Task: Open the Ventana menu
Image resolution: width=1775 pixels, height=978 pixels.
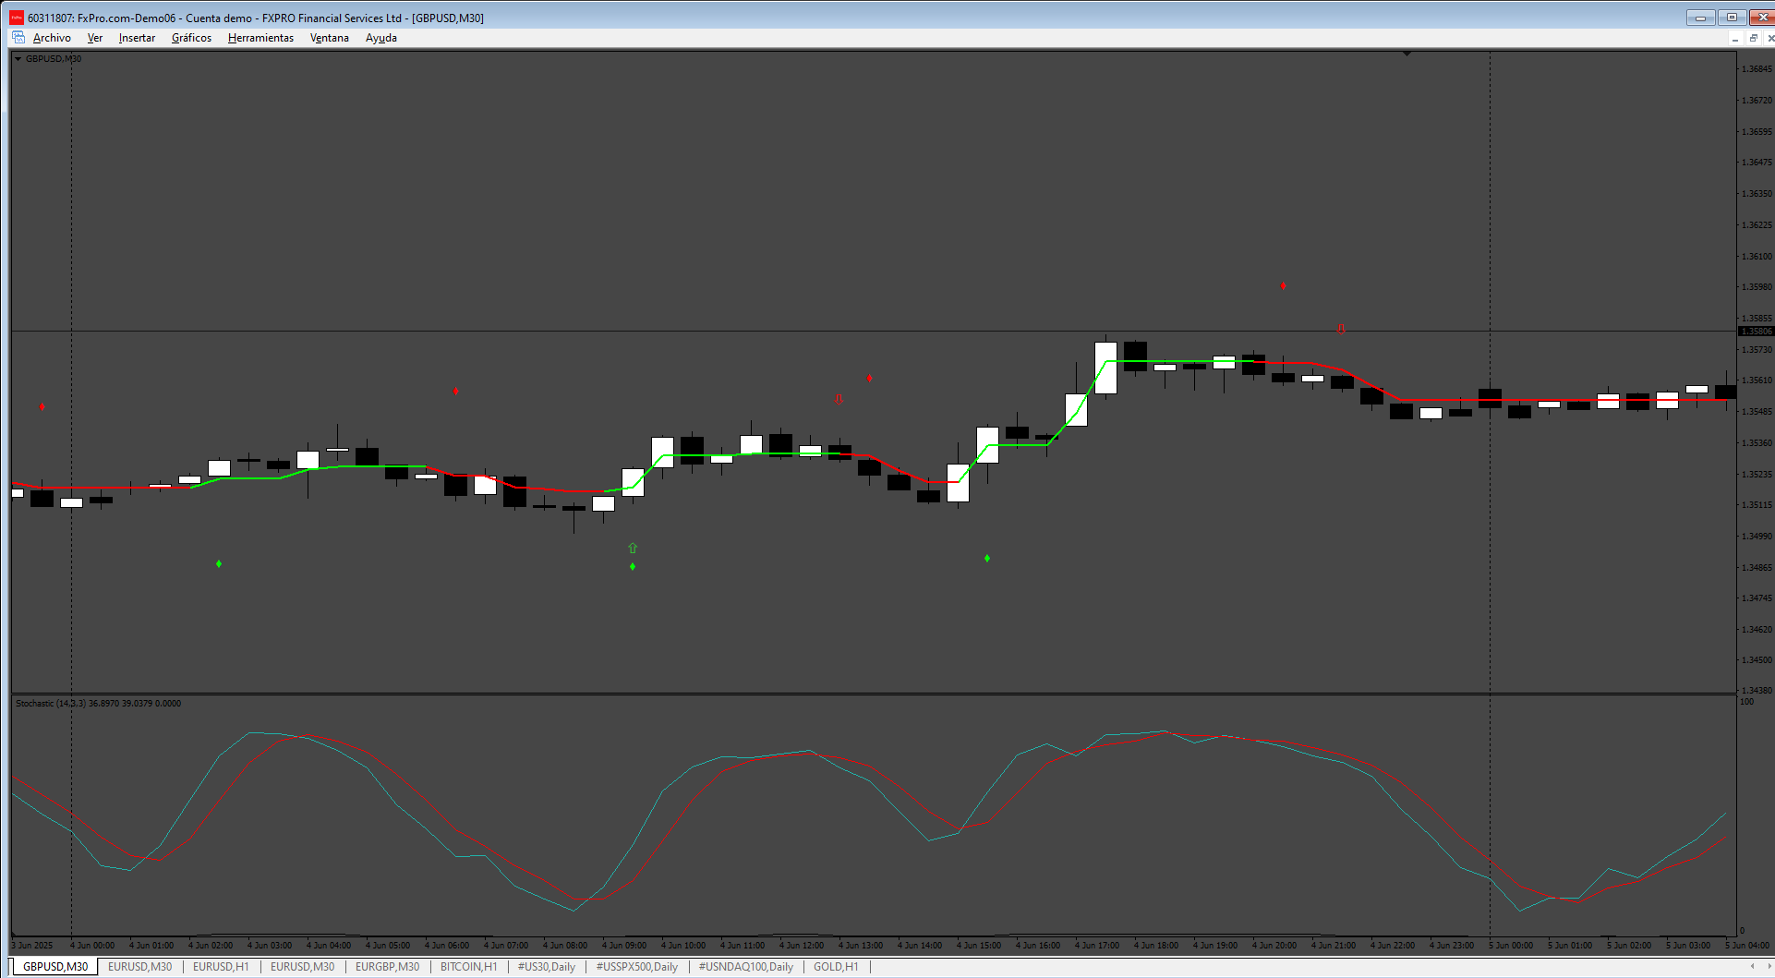Action: coord(329,38)
